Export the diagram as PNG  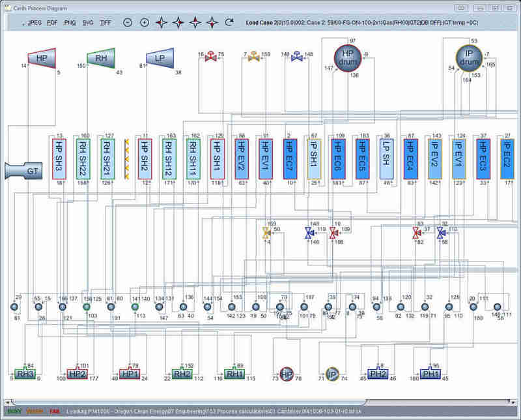click(x=70, y=23)
